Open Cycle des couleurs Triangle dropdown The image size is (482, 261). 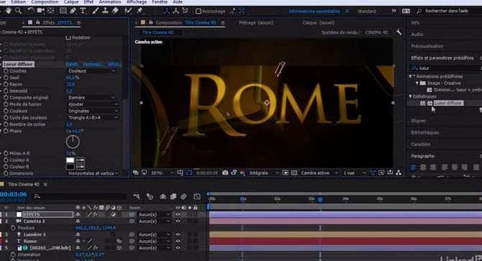[93, 118]
